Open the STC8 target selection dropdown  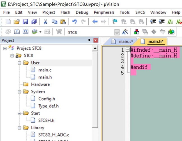coord(117,32)
